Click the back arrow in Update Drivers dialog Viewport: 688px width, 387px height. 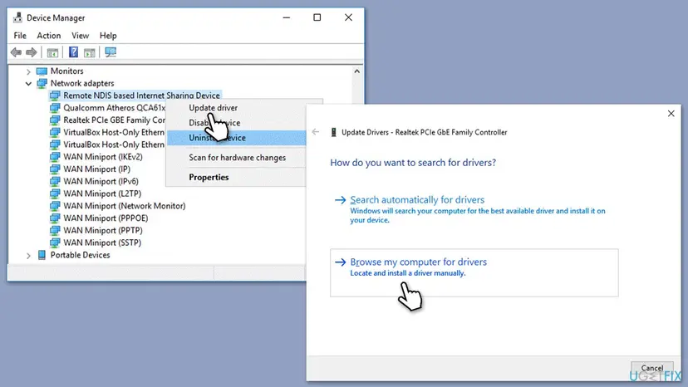pyautogui.click(x=316, y=132)
